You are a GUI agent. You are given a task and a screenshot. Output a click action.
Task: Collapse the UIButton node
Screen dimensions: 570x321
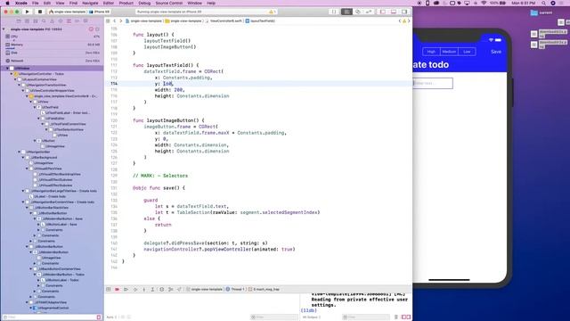pos(35,141)
